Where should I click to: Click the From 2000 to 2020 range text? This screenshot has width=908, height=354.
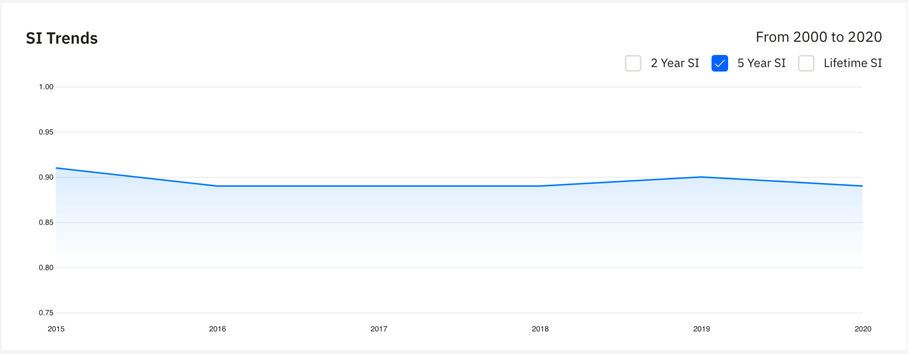pos(819,36)
